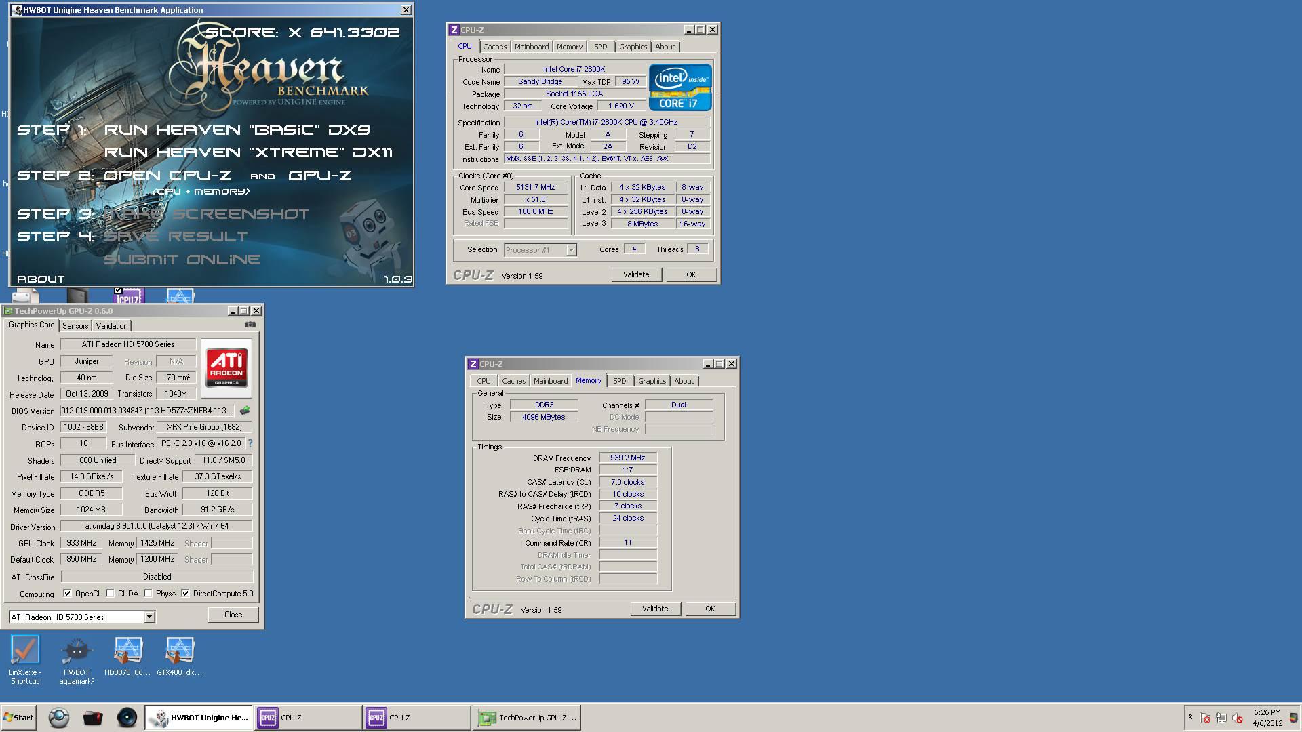Click Validate in the top CPU-Z window

636,274
